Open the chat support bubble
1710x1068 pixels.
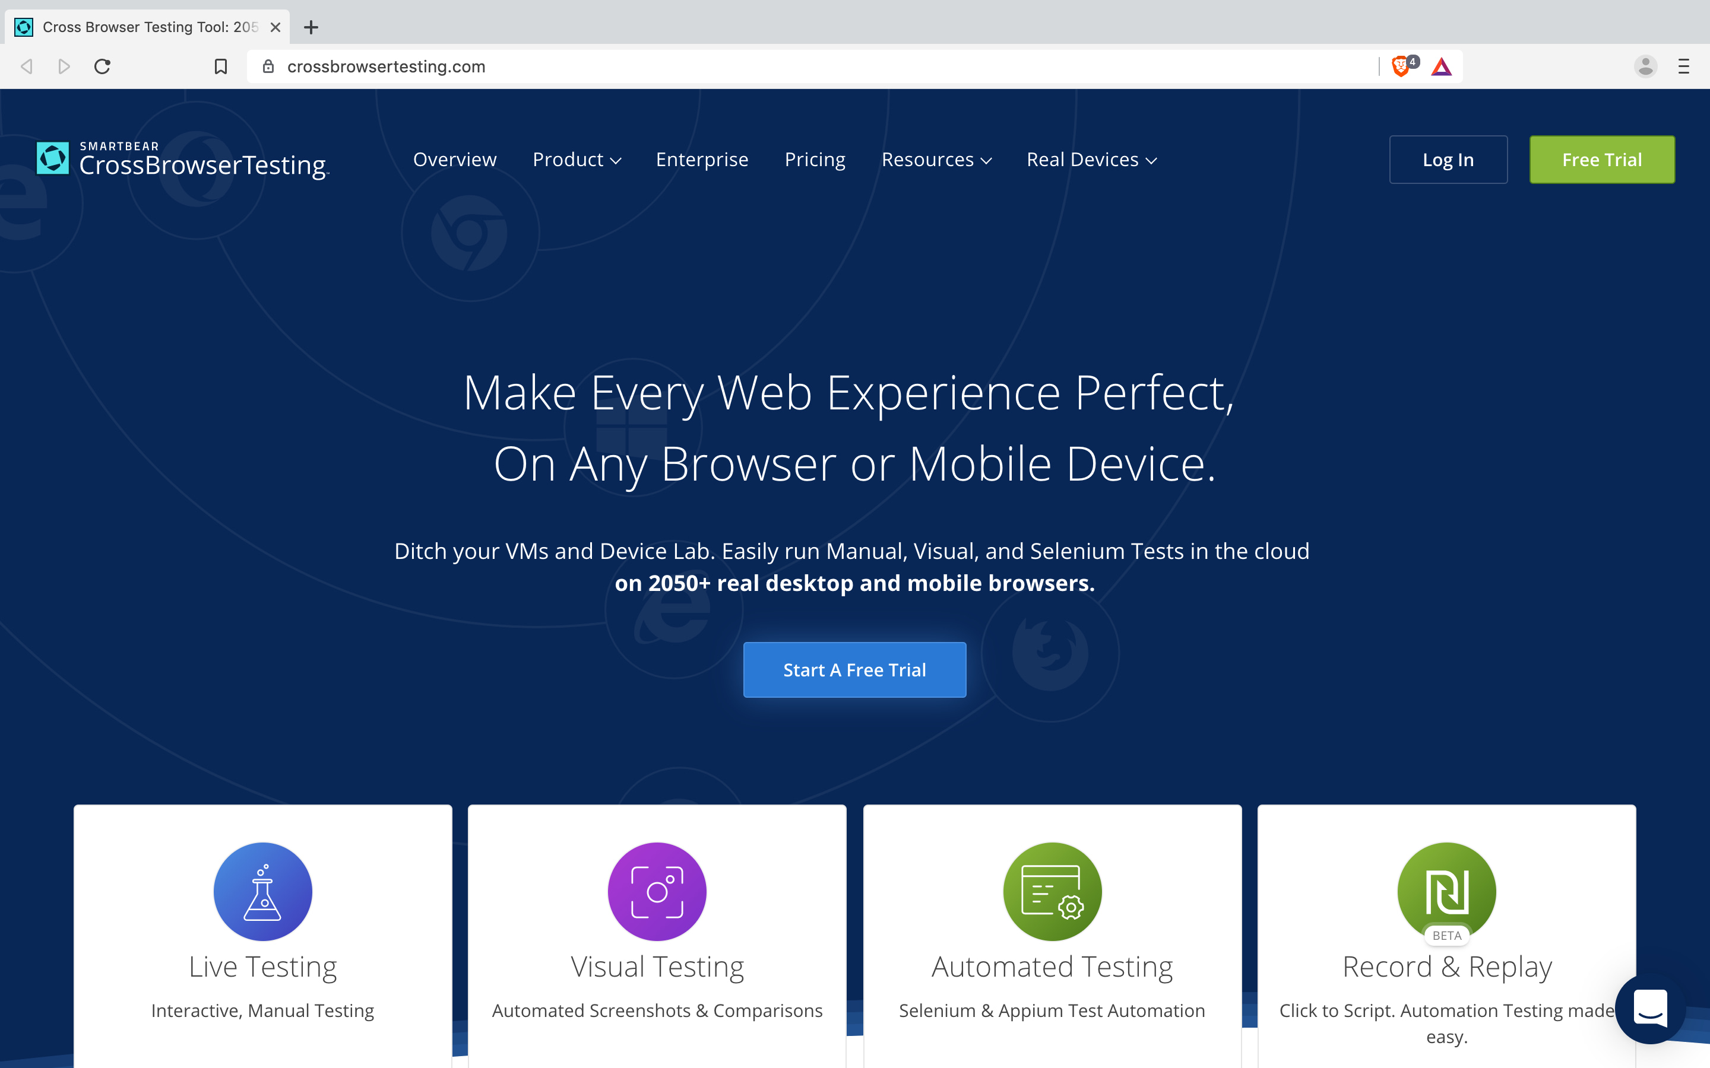[1649, 1009]
